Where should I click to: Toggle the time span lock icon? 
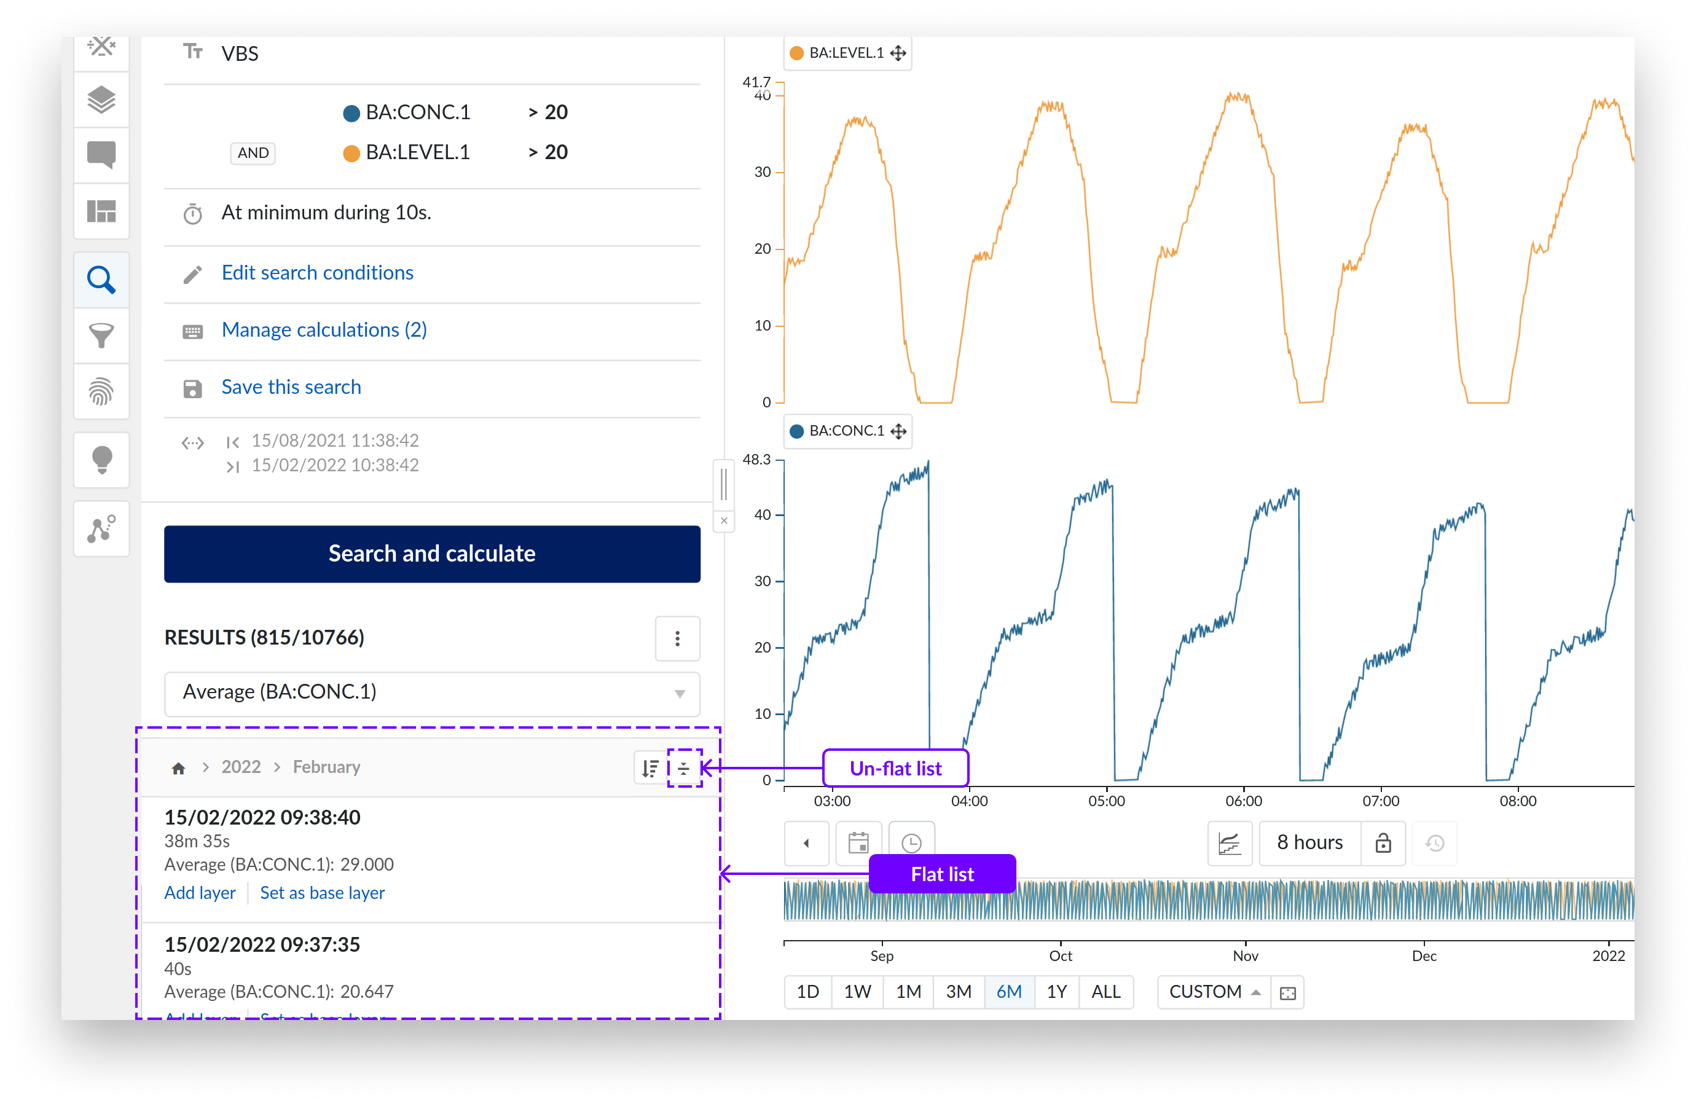click(x=1383, y=843)
